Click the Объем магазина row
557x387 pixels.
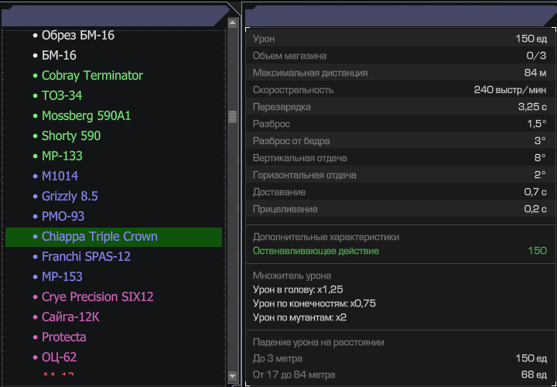click(x=401, y=56)
